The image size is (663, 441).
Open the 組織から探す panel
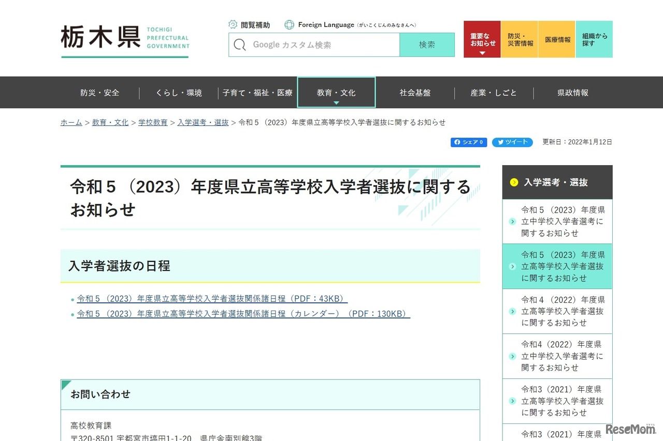pyautogui.click(x=594, y=40)
